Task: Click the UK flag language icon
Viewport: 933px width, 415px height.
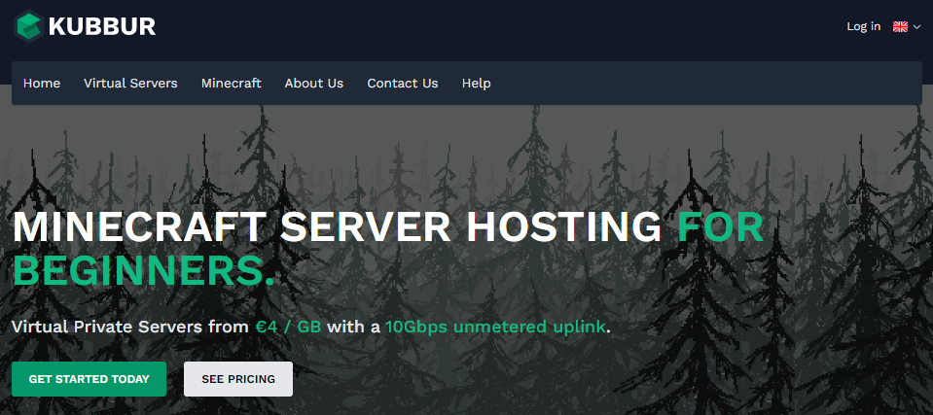Action: pos(900,27)
